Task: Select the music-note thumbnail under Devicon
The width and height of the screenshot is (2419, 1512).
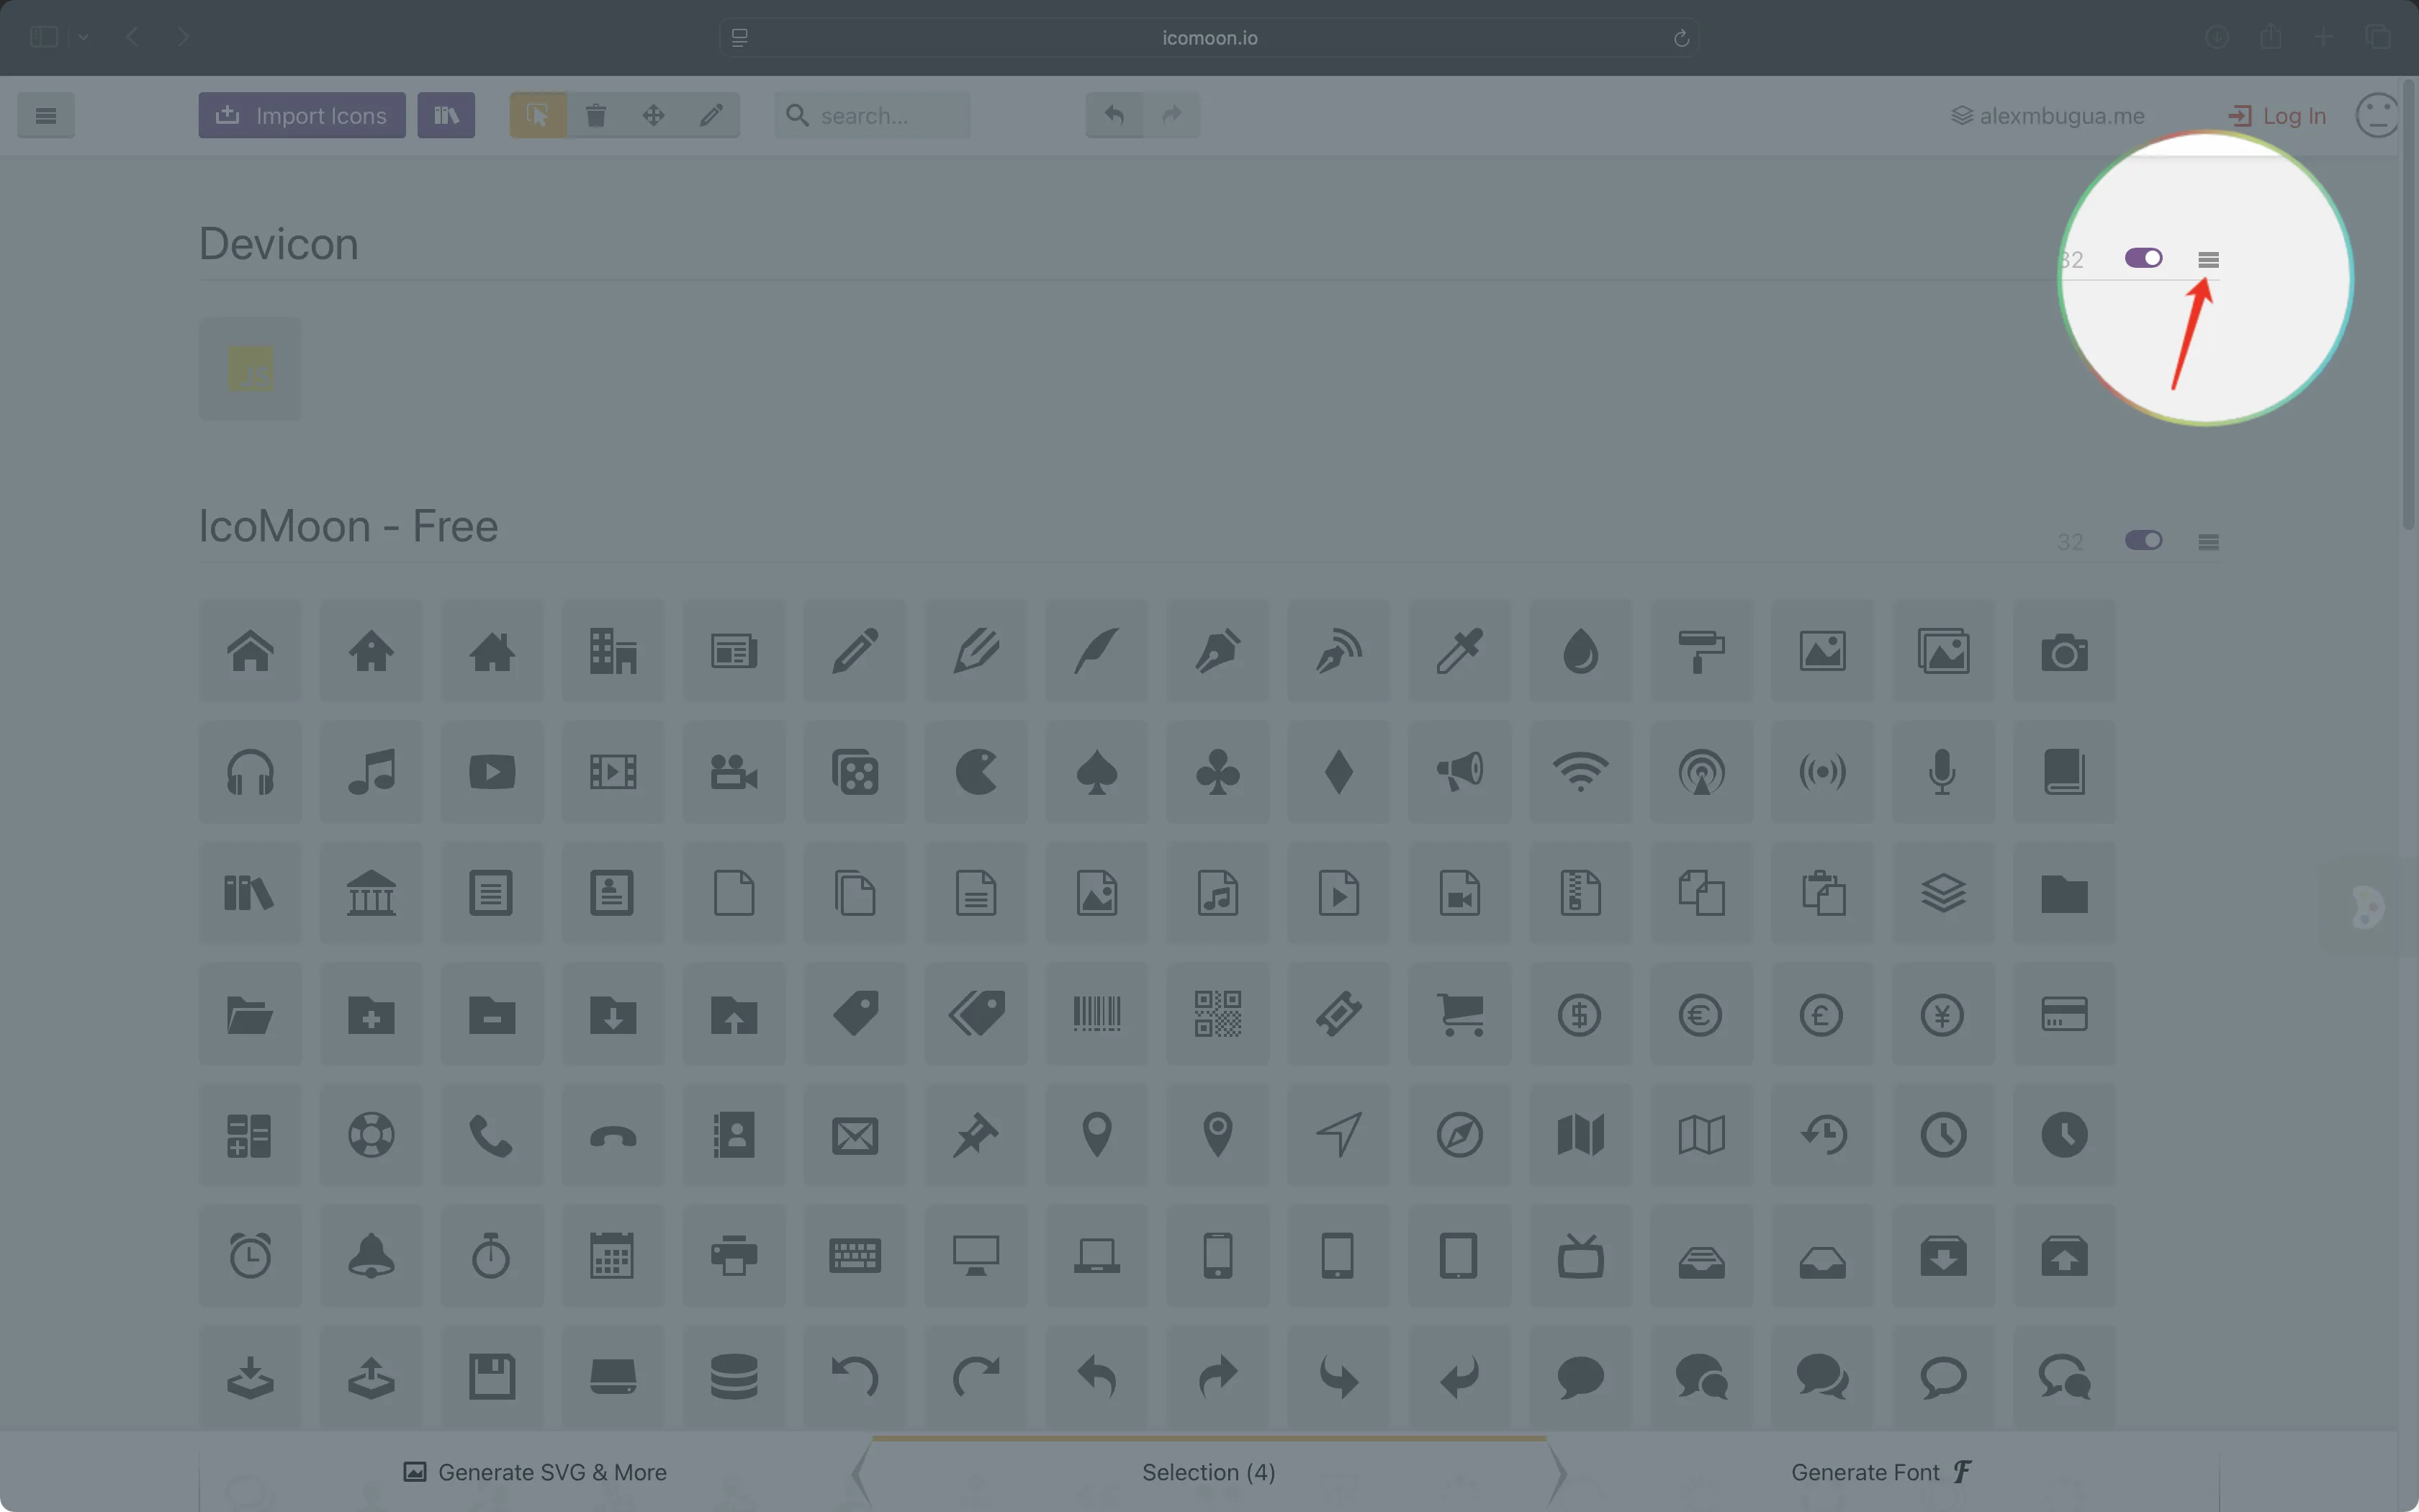Action: tap(249, 368)
